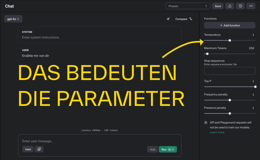
Task: Click the system instructions text field
Action: pyautogui.click(x=100, y=37)
